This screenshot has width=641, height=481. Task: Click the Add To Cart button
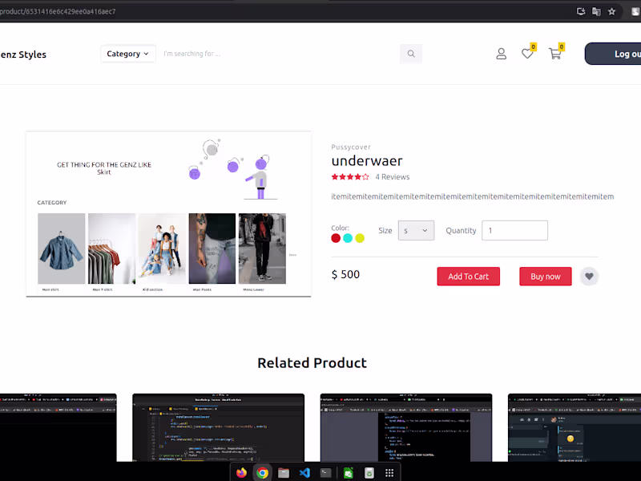click(469, 277)
